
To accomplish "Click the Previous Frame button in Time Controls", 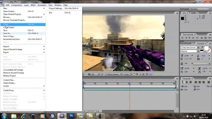I will click(186, 38).
